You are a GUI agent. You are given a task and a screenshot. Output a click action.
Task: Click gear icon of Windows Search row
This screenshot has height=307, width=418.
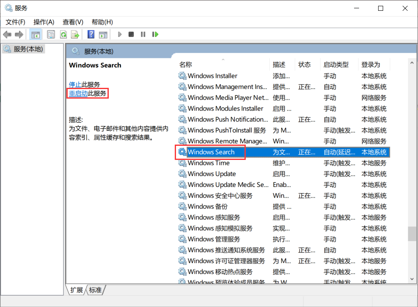click(182, 152)
